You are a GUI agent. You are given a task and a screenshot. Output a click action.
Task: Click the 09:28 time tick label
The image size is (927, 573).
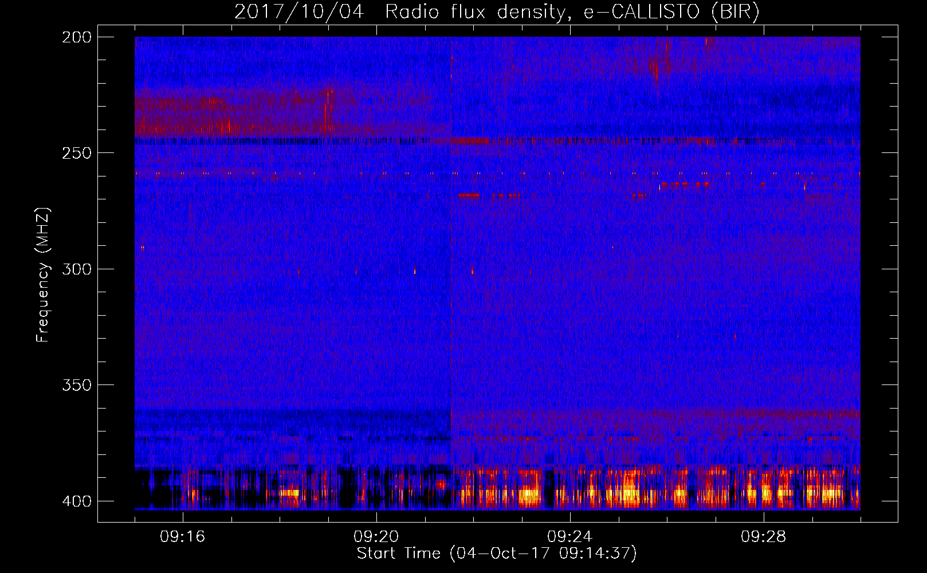(x=764, y=537)
